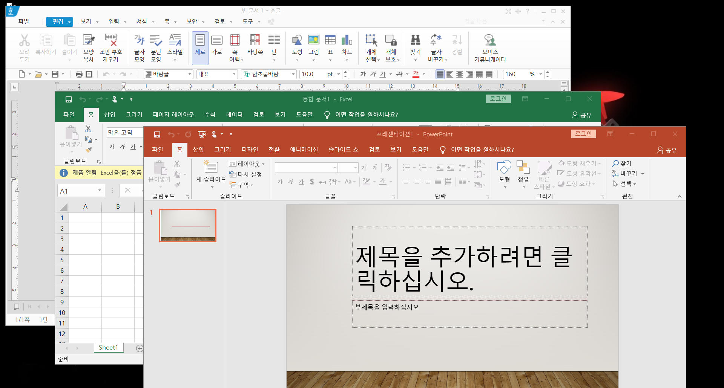The width and height of the screenshot is (724, 388).
Task: Select the Sheet1 tab in Excel
Action: (x=109, y=348)
